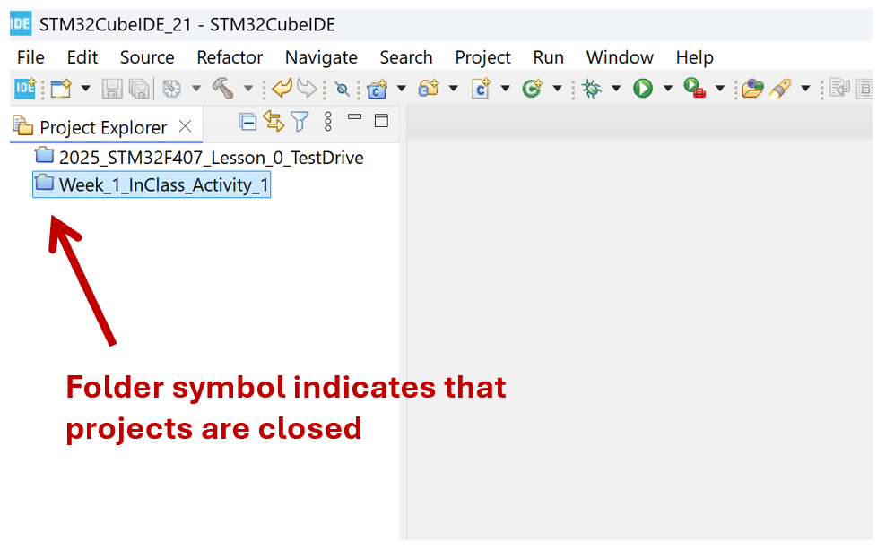This screenshot has width=877, height=549.
Task: Click the STM32 IDE new project icon
Action: (x=24, y=89)
